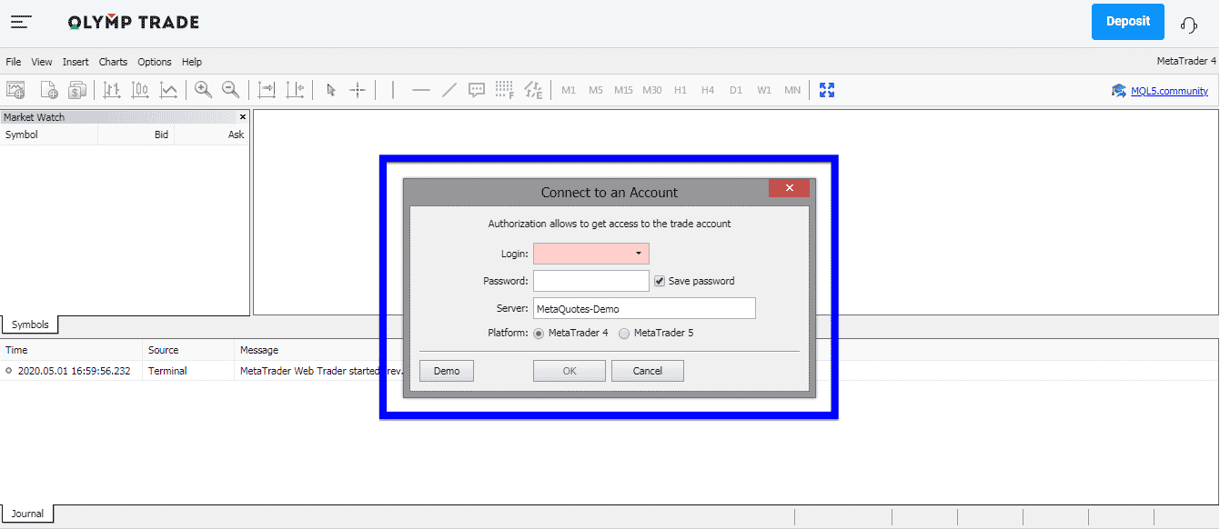Screen dimensions: 1220x529
Task: Click the OK button in dialog
Action: point(570,371)
